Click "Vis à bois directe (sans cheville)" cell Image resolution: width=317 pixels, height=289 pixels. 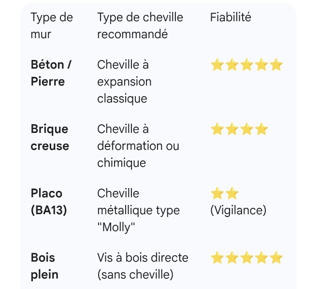[143, 266]
